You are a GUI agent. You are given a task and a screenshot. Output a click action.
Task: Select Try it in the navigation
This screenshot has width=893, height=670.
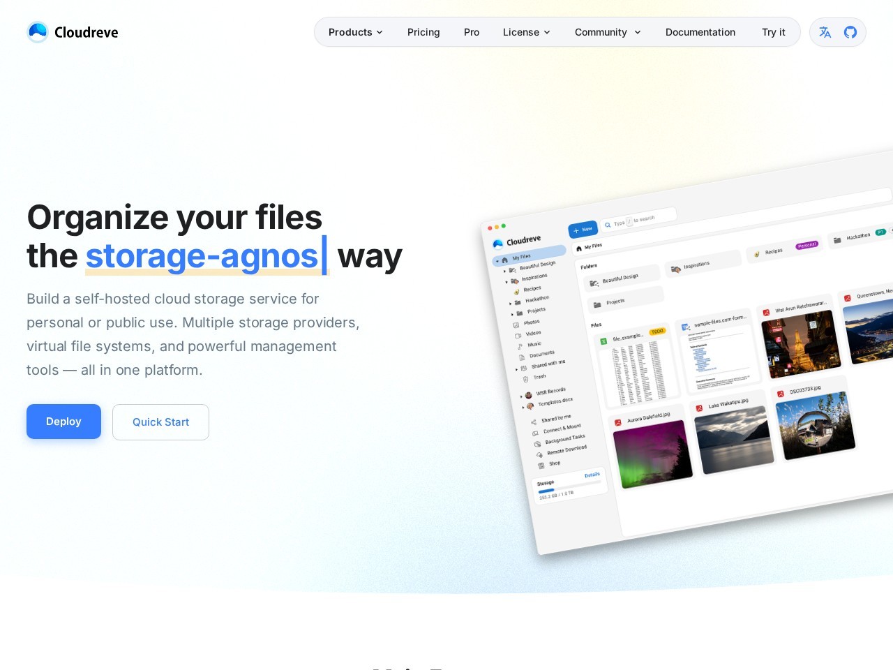[774, 32]
